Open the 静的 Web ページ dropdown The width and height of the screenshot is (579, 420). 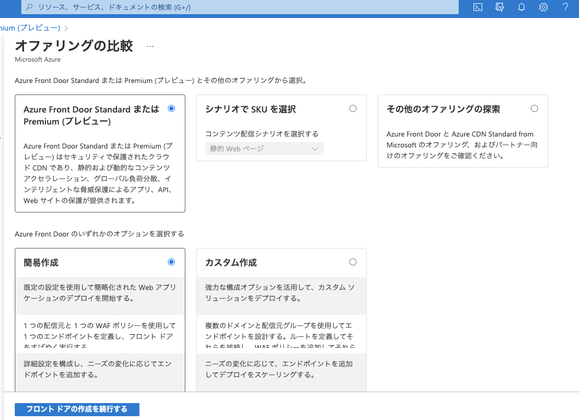tap(265, 149)
